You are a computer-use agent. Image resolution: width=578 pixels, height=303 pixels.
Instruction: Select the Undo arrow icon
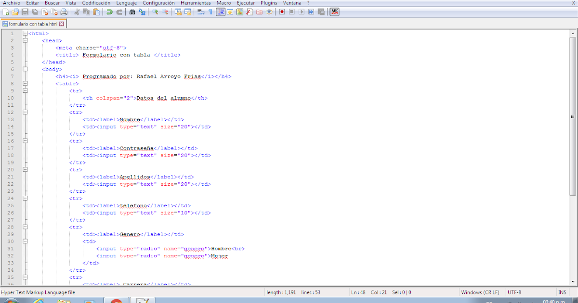pos(108,12)
